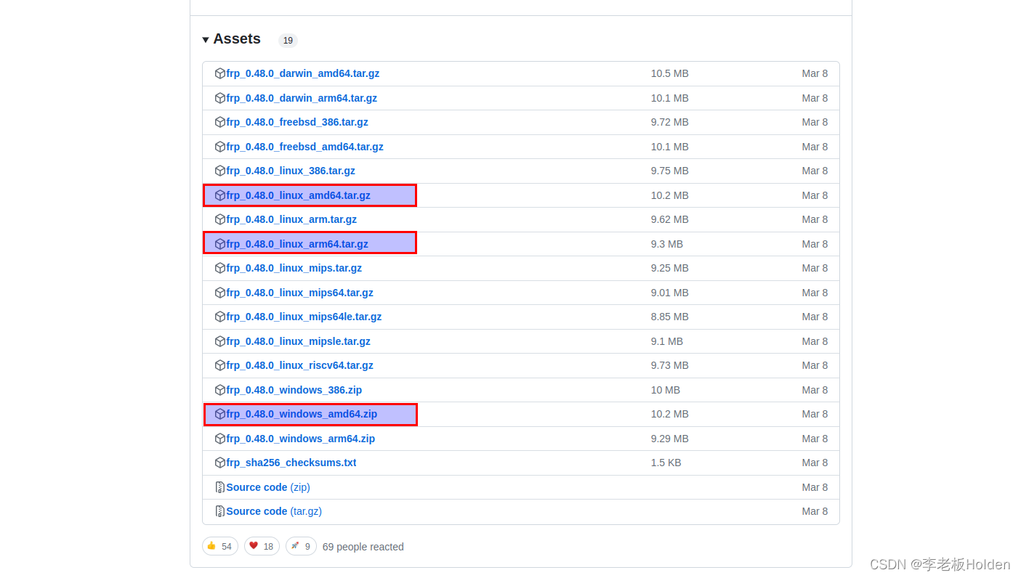Click package icon beside frp_0.48.0_windows_amd64.zip
Image resolution: width=1021 pixels, height=578 pixels.
coord(220,414)
